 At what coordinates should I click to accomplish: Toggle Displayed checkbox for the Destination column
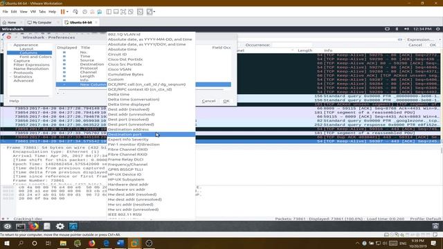[64, 64]
